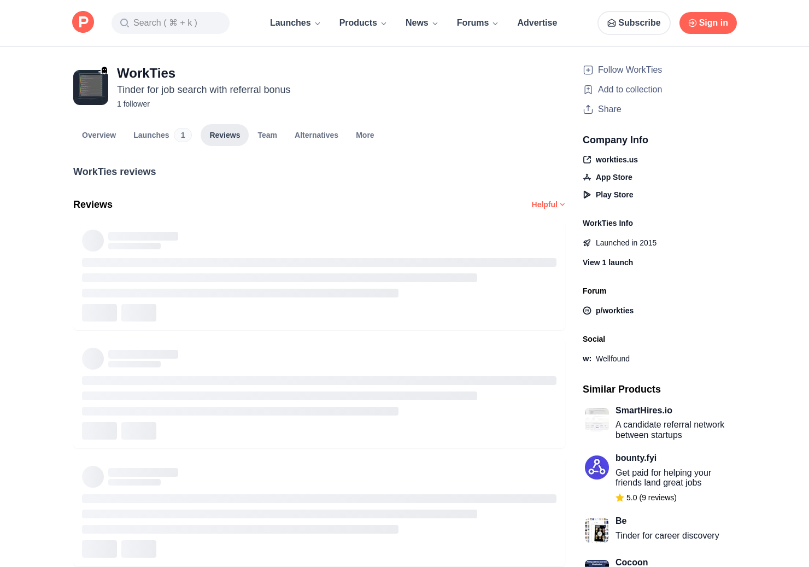Viewport: 809px width, 567px height.
Task: Open the bounty.fyi similar product
Action: [x=636, y=458]
